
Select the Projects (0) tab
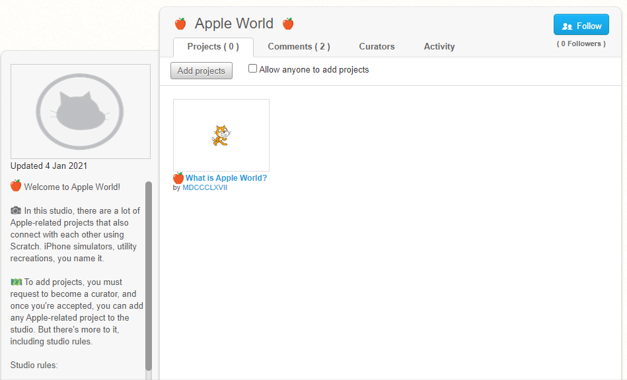(x=213, y=47)
